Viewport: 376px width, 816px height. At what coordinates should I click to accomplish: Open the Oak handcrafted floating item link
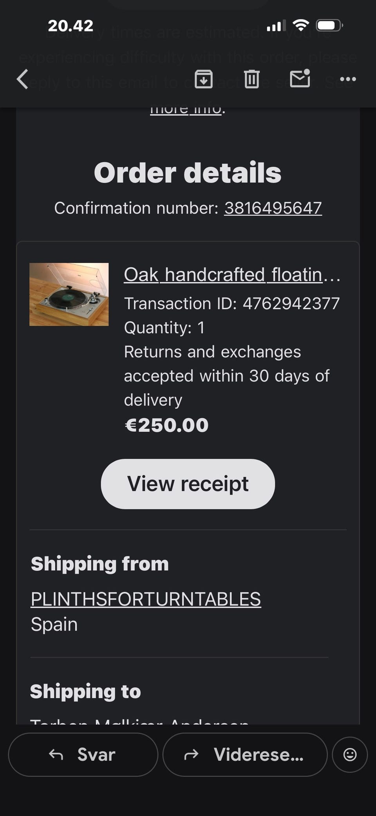pyautogui.click(x=231, y=275)
